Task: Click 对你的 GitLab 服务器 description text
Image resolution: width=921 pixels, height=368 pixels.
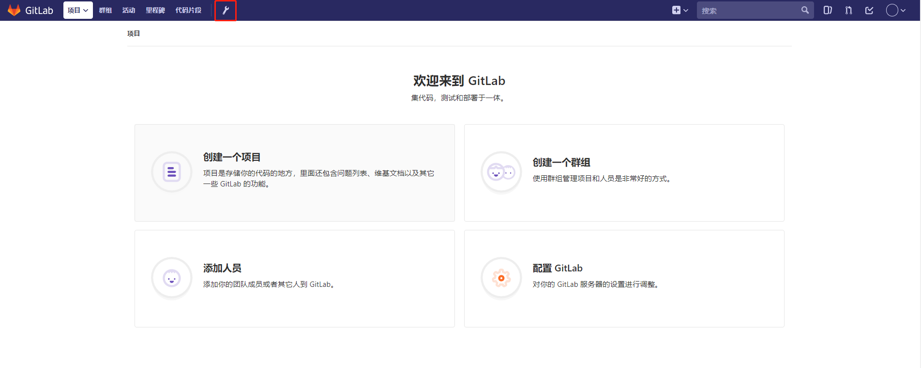Action: click(597, 284)
